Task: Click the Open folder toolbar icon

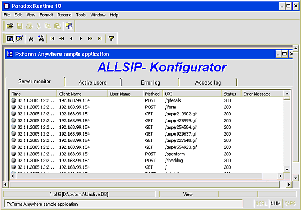Action: pos(10,26)
